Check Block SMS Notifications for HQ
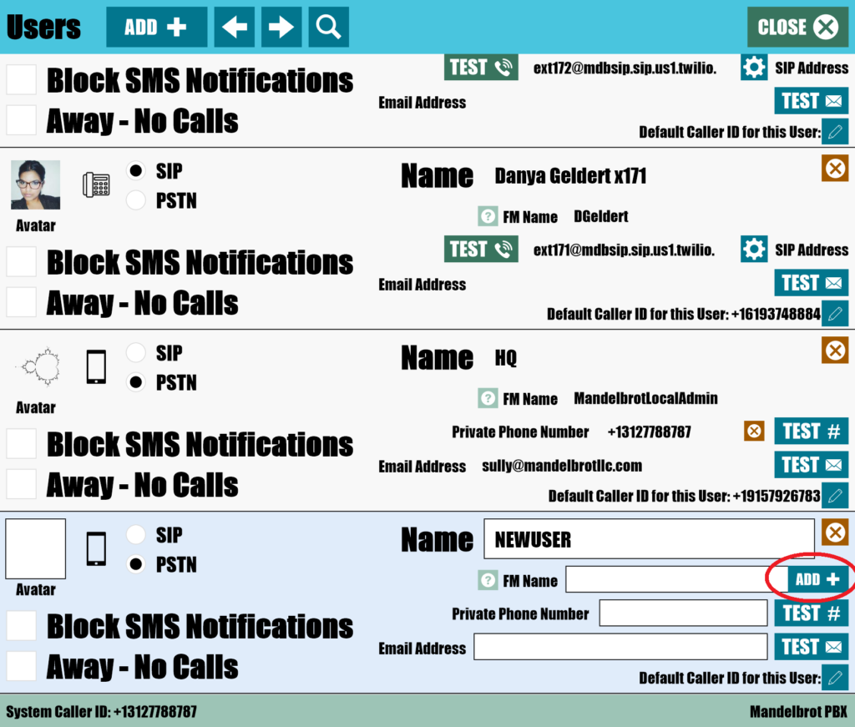The height and width of the screenshot is (727, 855). 21,443
